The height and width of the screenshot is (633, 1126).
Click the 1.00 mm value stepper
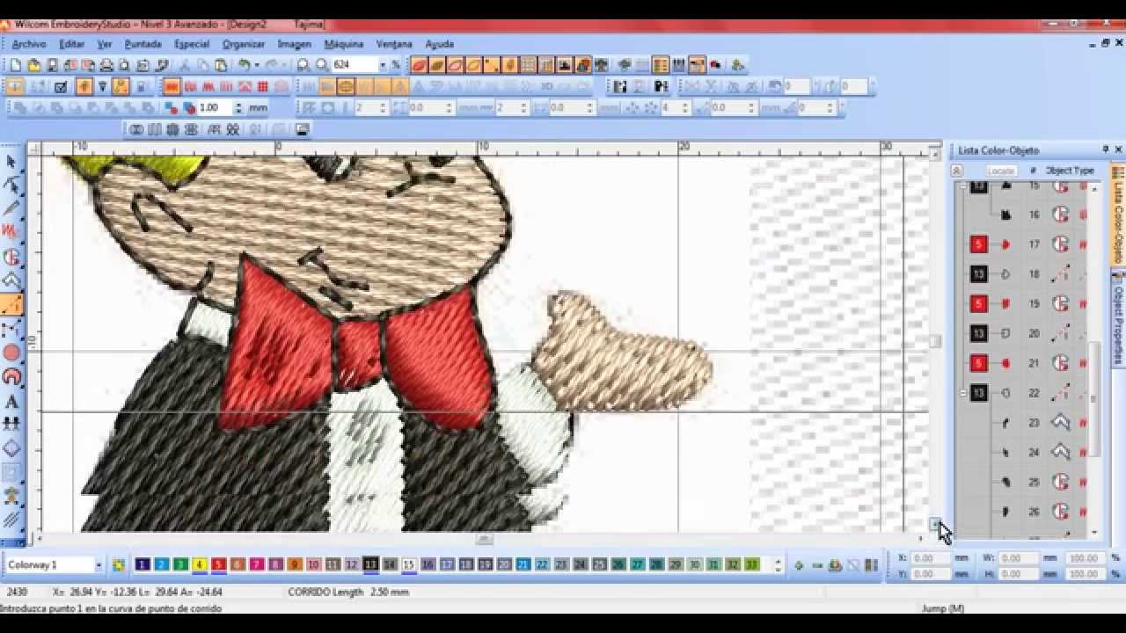tap(238, 107)
